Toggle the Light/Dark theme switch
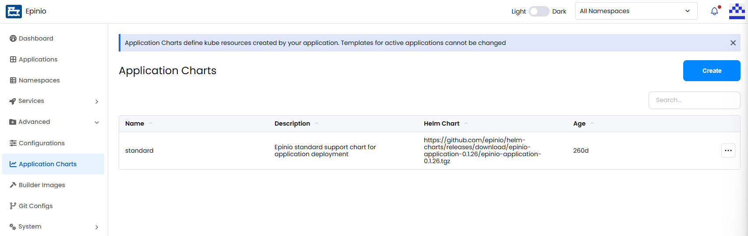 (539, 11)
